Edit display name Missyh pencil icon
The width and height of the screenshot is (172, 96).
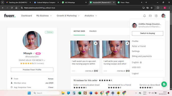34,53
